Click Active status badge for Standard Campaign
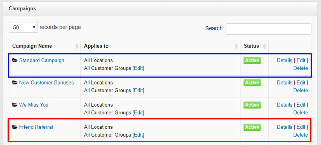 [x=252, y=60]
